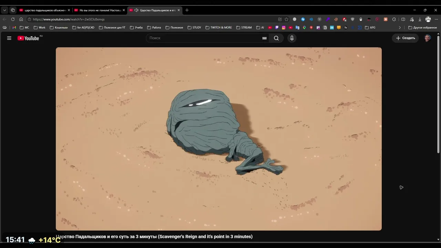Open the 'Учеба' bookmarks folder
The width and height of the screenshot is (441, 248).
136,28
